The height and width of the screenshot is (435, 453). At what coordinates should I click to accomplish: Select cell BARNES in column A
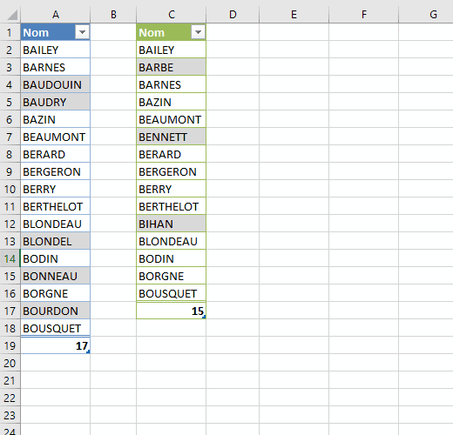(x=56, y=67)
